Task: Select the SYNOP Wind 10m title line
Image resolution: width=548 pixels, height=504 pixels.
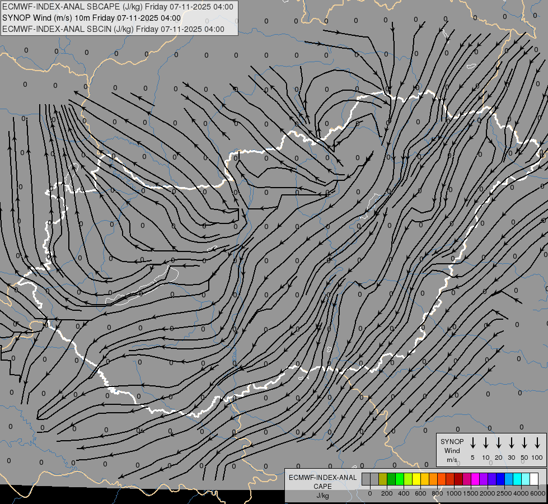Action: (x=92, y=18)
